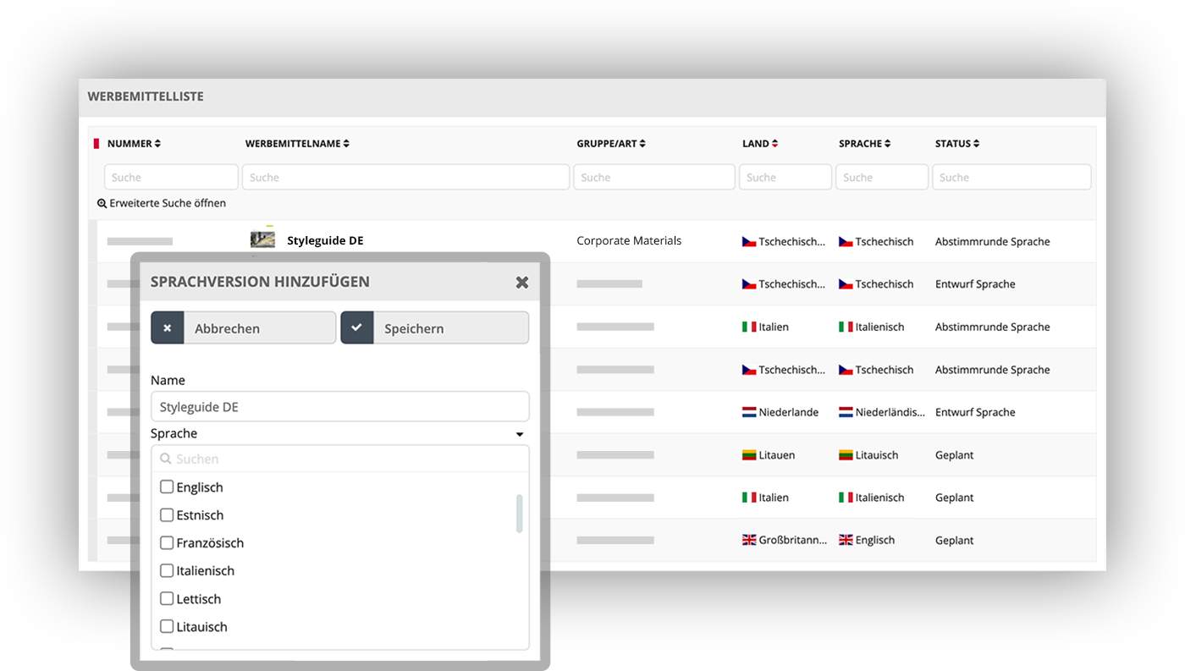The width and height of the screenshot is (1185, 671).
Task: Click the Czech flag in Styleguide DE Land cell
Action: coord(749,241)
